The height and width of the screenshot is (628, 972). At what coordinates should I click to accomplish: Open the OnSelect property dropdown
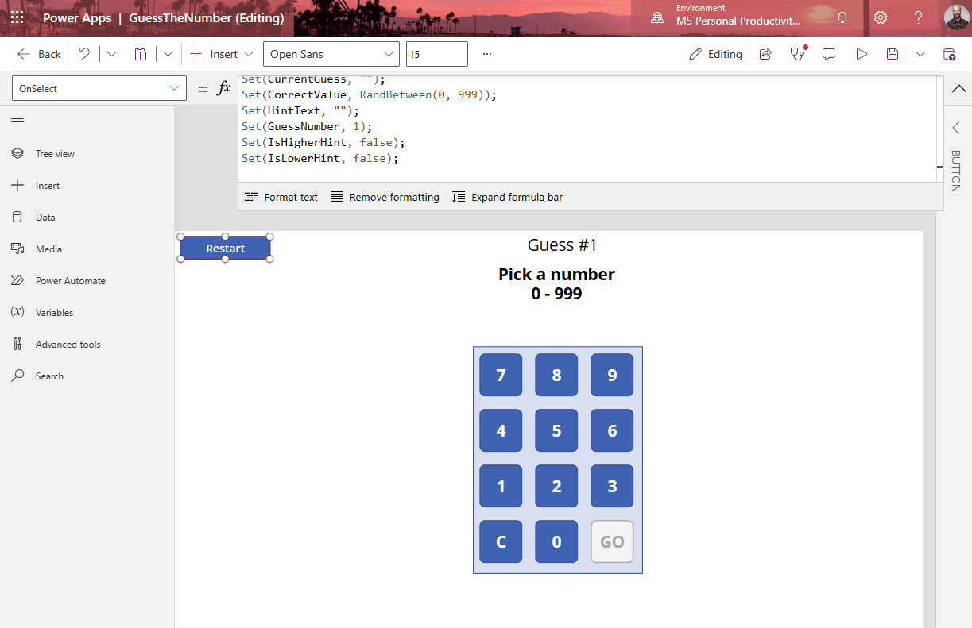99,88
